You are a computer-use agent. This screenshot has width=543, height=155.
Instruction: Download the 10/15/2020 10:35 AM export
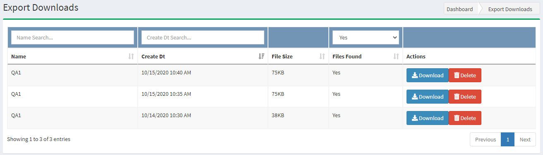click(428, 97)
